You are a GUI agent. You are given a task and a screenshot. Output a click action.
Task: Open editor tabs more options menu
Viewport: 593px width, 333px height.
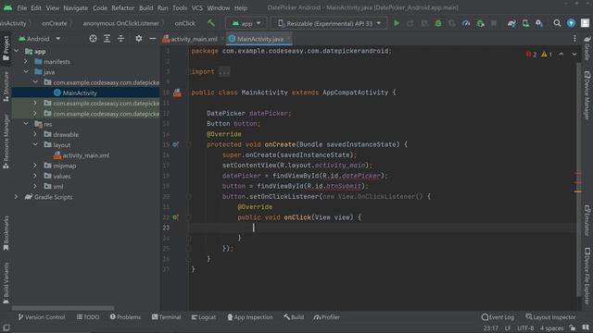[574, 39]
